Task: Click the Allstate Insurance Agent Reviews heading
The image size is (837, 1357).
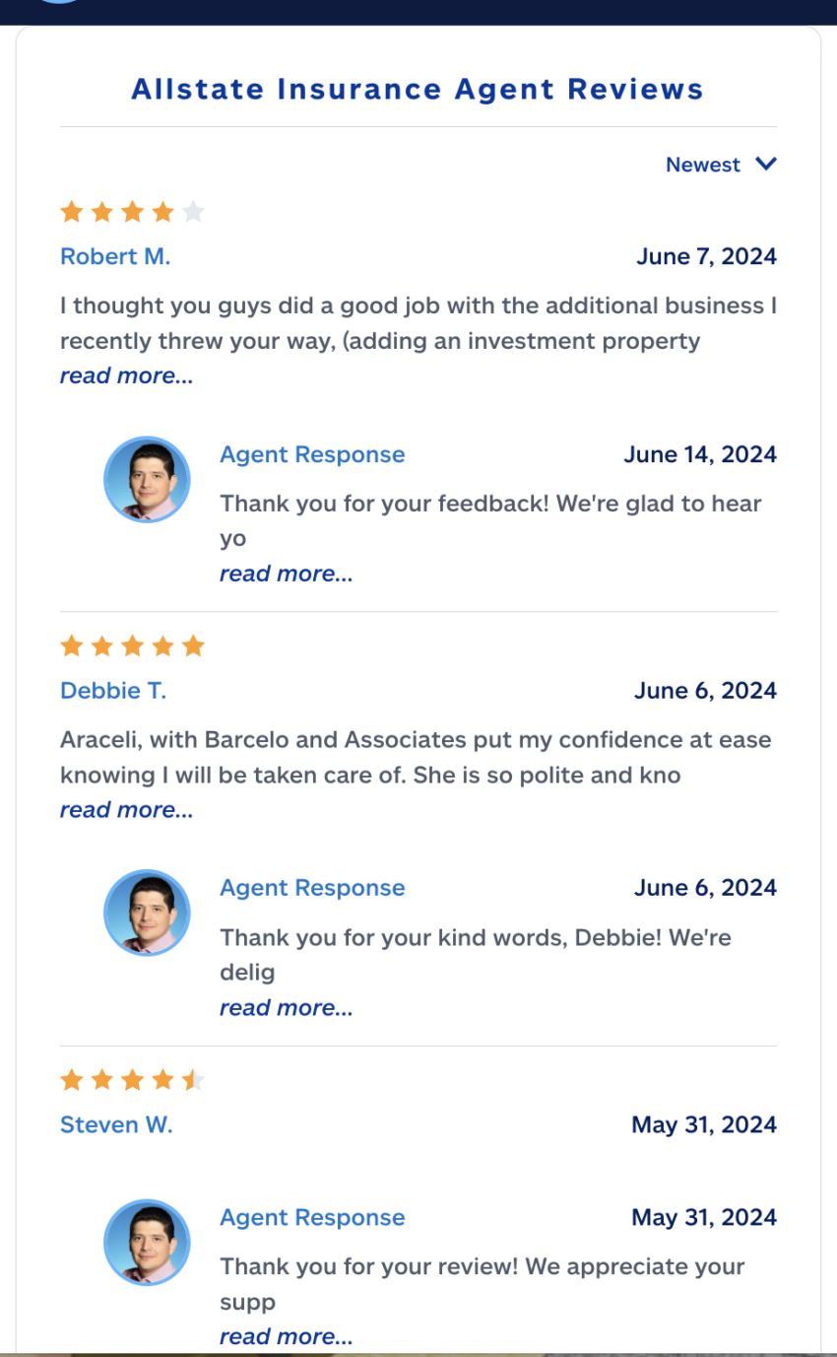Action: click(418, 90)
